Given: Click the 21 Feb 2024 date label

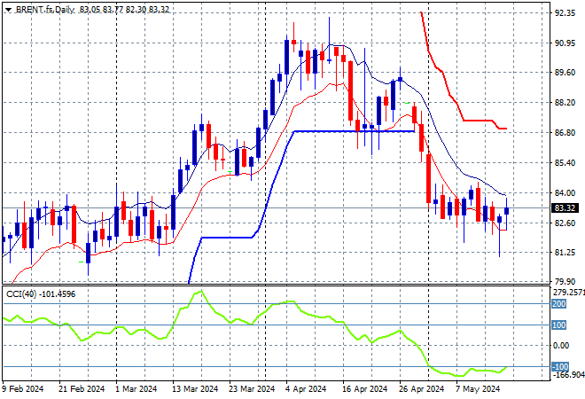Looking at the screenshot, I should pyautogui.click(x=82, y=387).
